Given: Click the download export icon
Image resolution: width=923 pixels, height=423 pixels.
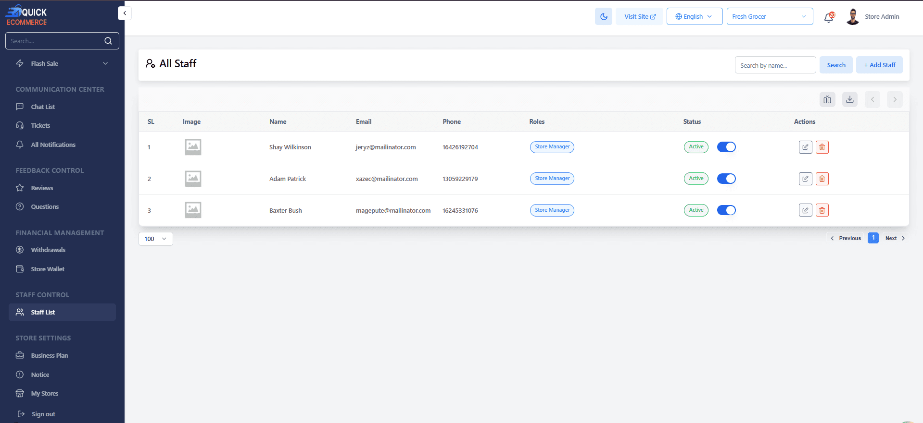Looking at the screenshot, I should tap(849, 99).
